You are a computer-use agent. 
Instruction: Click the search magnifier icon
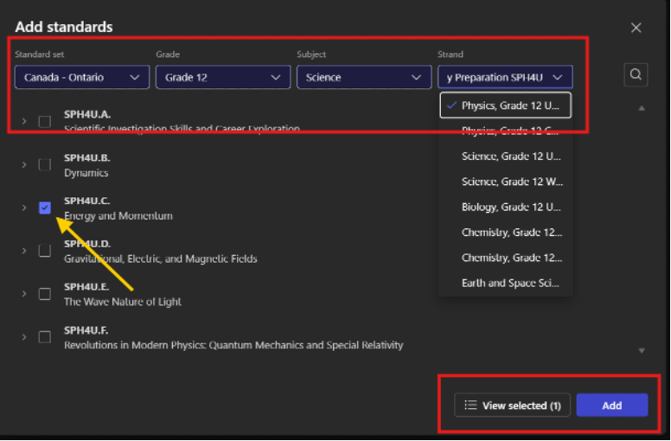coord(636,75)
